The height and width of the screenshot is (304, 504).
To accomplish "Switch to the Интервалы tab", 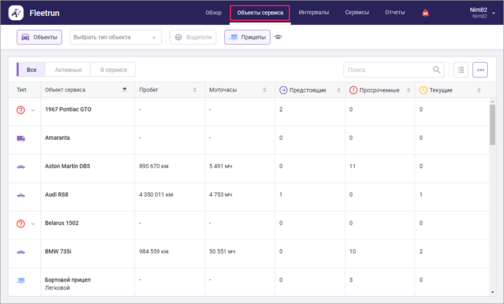I will tap(313, 12).
